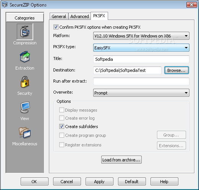Open the Miscellaneous folder category
The height and width of the screenshot is (190, 199).
point(25,133)
